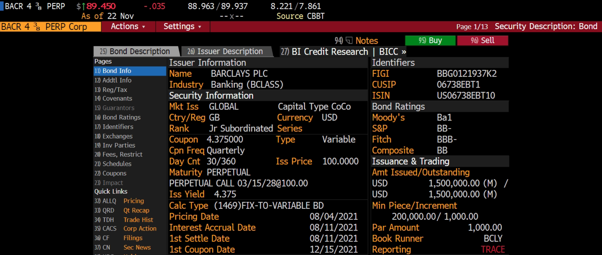Open QRD Qt Recap quick link

coord(122,210)
